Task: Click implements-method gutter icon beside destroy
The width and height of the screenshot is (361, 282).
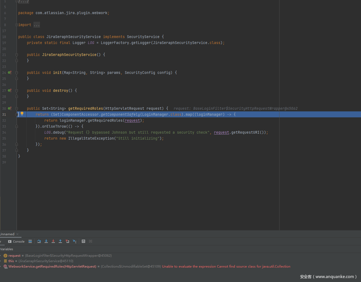Action: (10, 91)
